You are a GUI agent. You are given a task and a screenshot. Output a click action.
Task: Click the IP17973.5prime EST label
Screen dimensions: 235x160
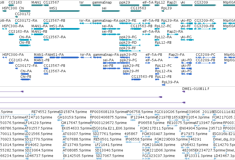point(194,134)
